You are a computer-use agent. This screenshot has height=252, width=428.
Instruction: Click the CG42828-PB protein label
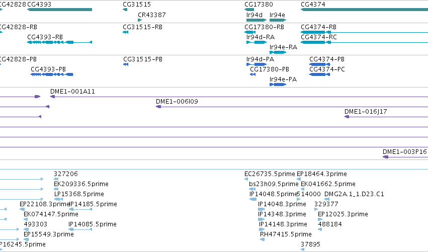click(x=18, y=59)
